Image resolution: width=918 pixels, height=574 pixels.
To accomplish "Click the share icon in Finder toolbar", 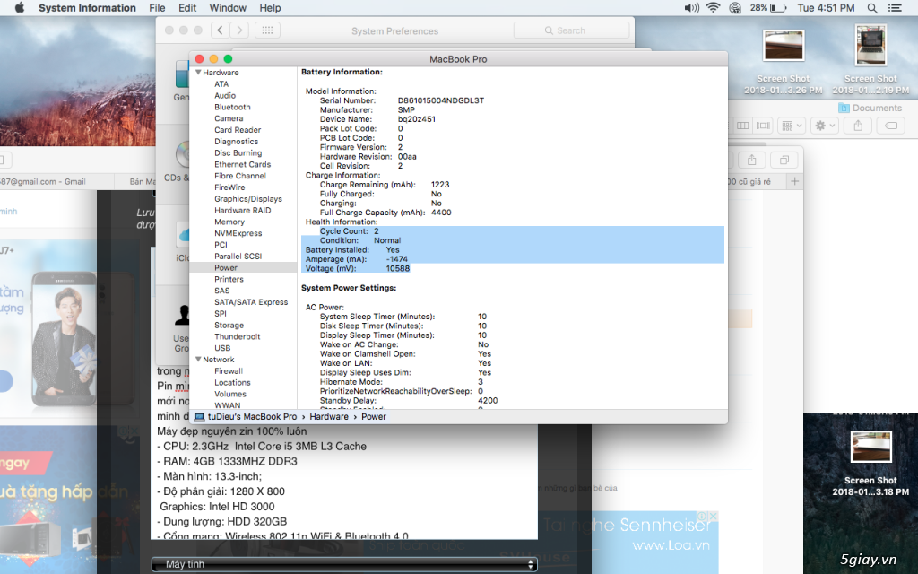I will [857, 126].
